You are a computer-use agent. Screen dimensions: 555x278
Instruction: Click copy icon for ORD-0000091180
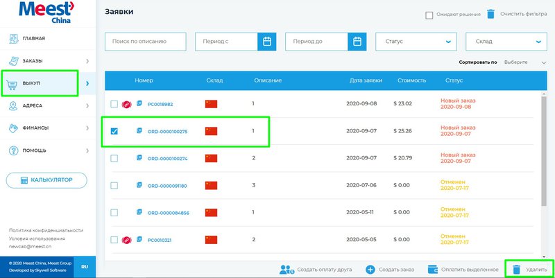(139, 185)
